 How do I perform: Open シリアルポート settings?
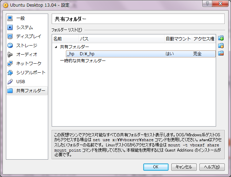point(31,73)
